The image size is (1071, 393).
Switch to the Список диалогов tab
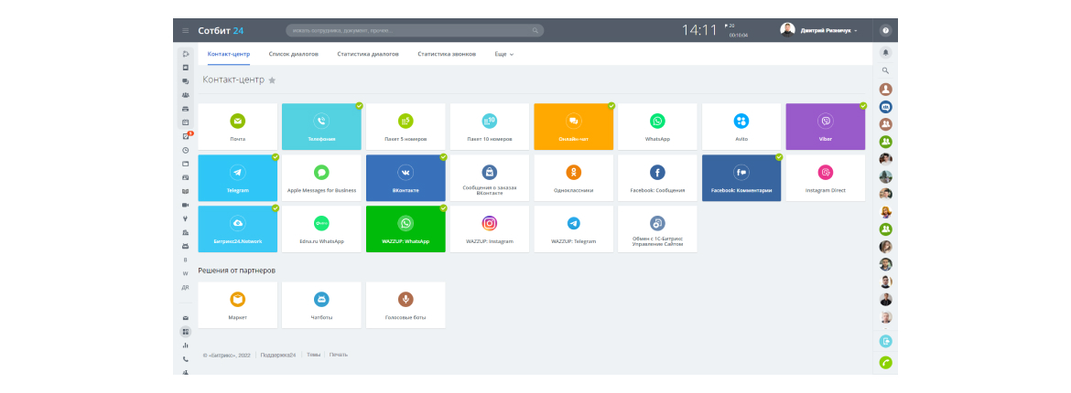294,54
